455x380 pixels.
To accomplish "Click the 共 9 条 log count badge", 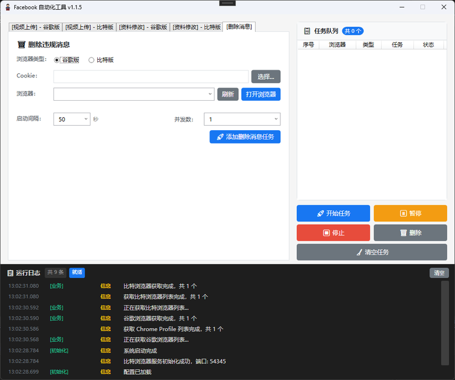I will [55, 272].
